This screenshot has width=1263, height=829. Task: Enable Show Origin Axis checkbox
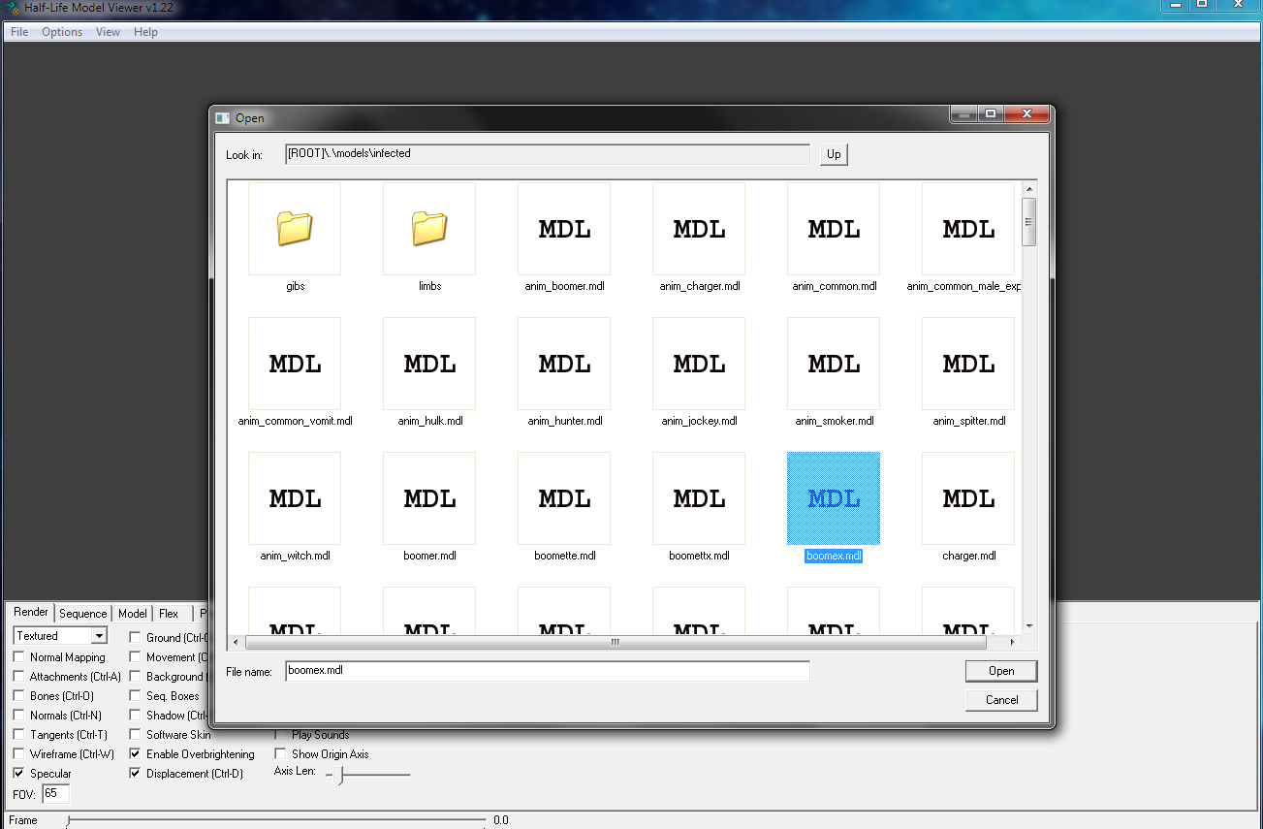[281, 754]
